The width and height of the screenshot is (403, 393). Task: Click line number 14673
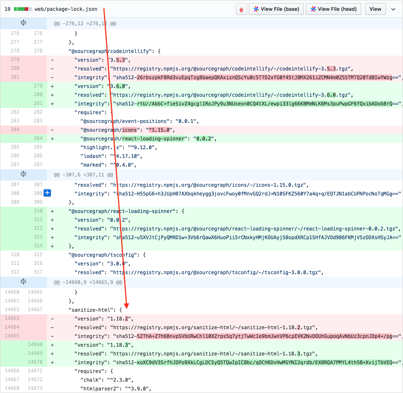pos(35,388)
